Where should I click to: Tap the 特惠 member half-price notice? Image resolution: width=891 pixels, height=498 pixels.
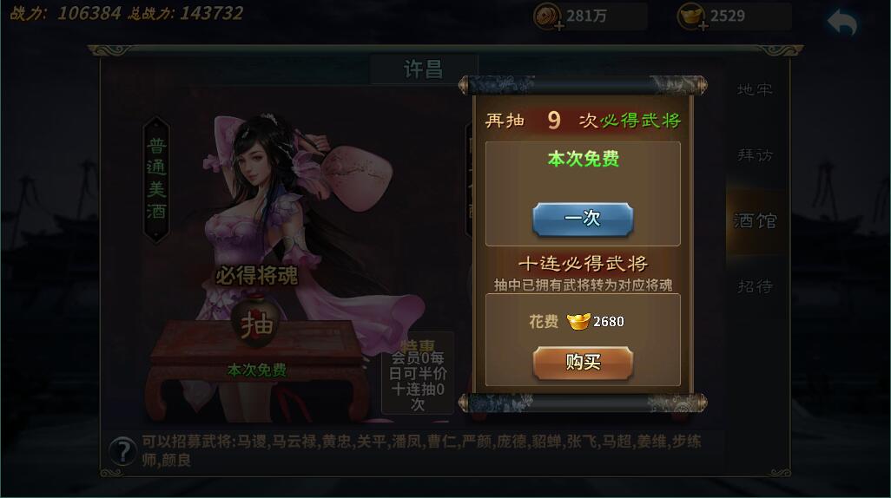[418, 374]
